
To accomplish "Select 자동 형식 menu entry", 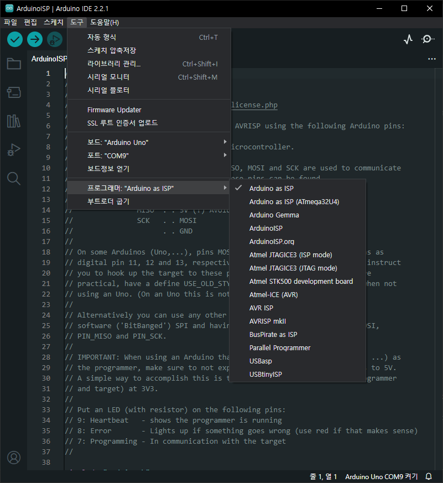I will [149, 37].
